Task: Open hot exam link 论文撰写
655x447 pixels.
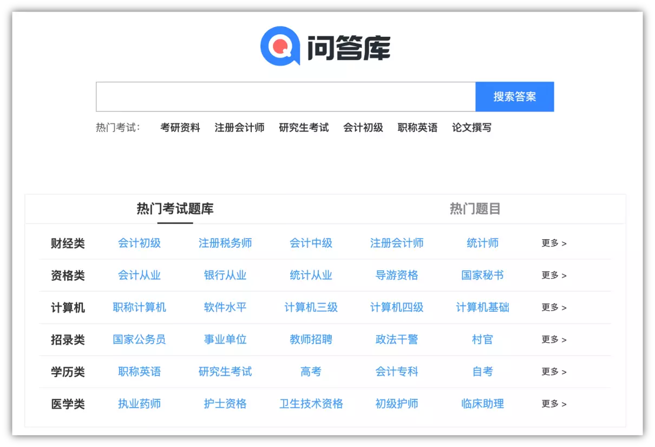Action: [472, 128]
